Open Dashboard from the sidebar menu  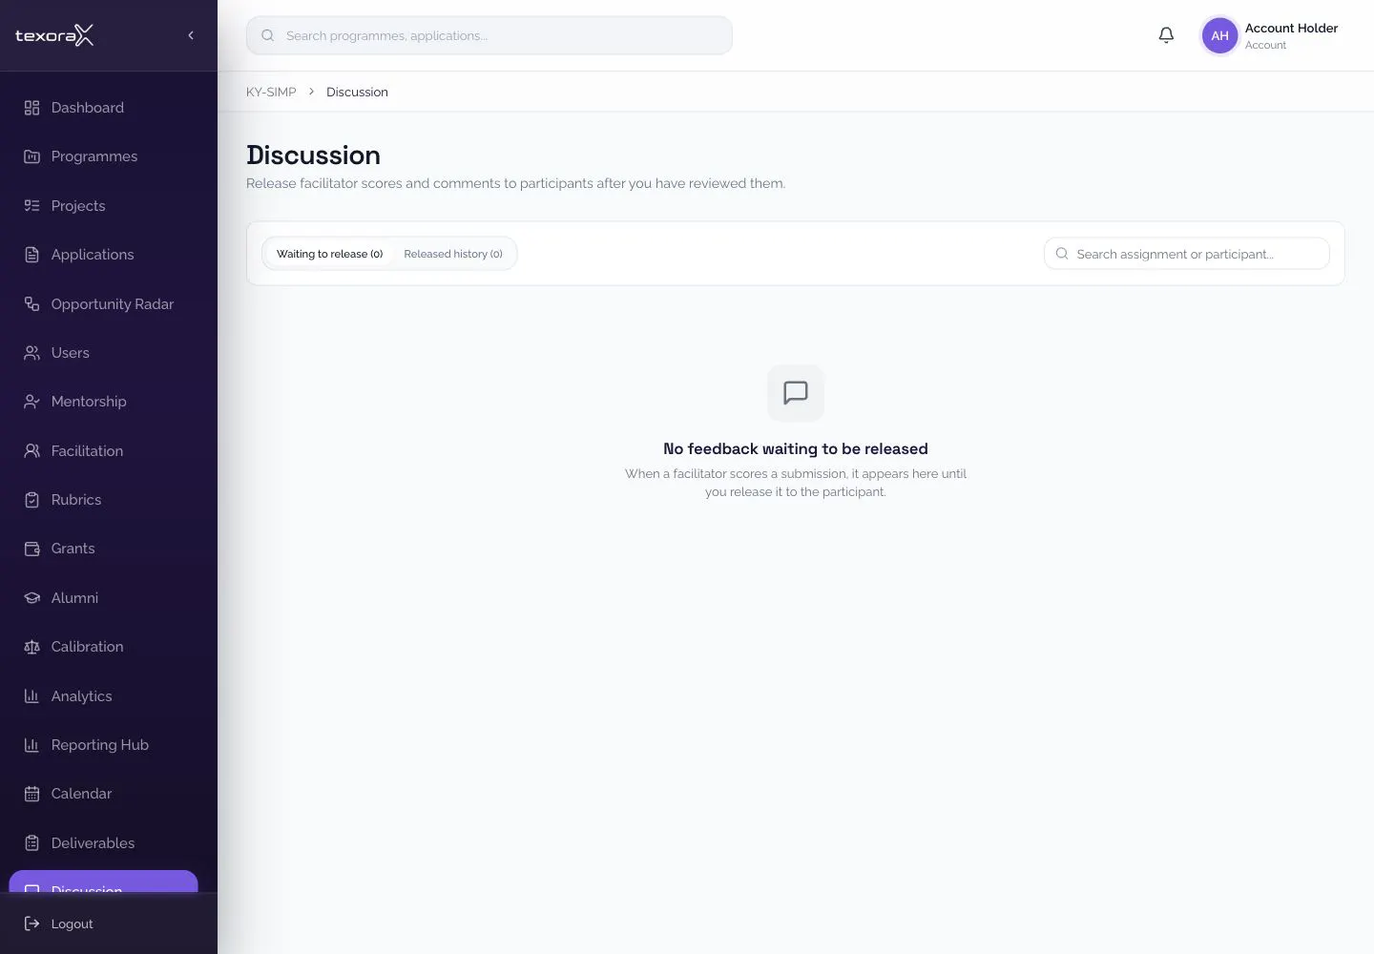(x=103, y=108)
